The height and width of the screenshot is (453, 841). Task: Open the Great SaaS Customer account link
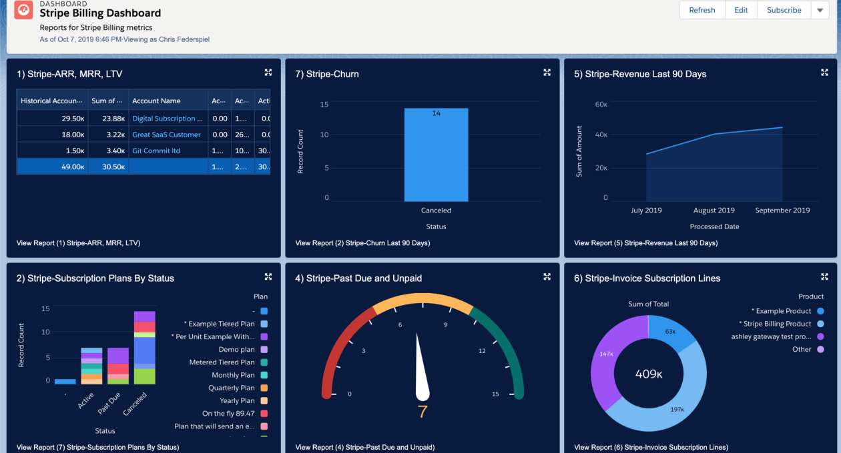tap(166, 135)
